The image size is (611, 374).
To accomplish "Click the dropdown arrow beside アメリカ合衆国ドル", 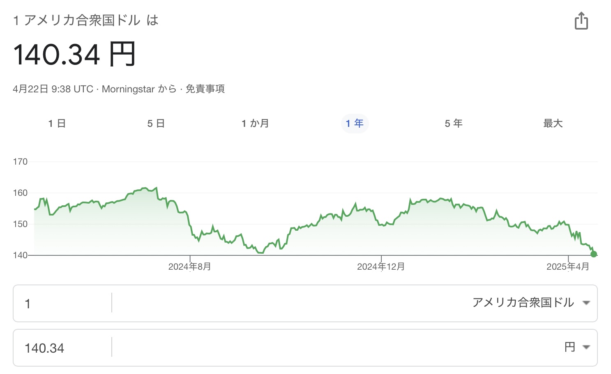I will coord(586,303).
